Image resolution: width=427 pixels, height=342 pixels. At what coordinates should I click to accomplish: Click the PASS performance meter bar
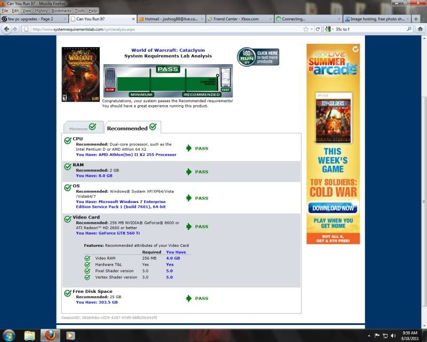[168, 81]
